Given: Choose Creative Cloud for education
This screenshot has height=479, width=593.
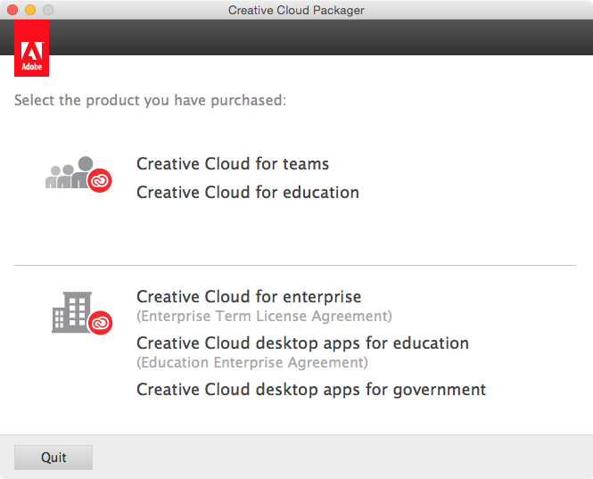Looking at the screenshot, I should 248,192.
